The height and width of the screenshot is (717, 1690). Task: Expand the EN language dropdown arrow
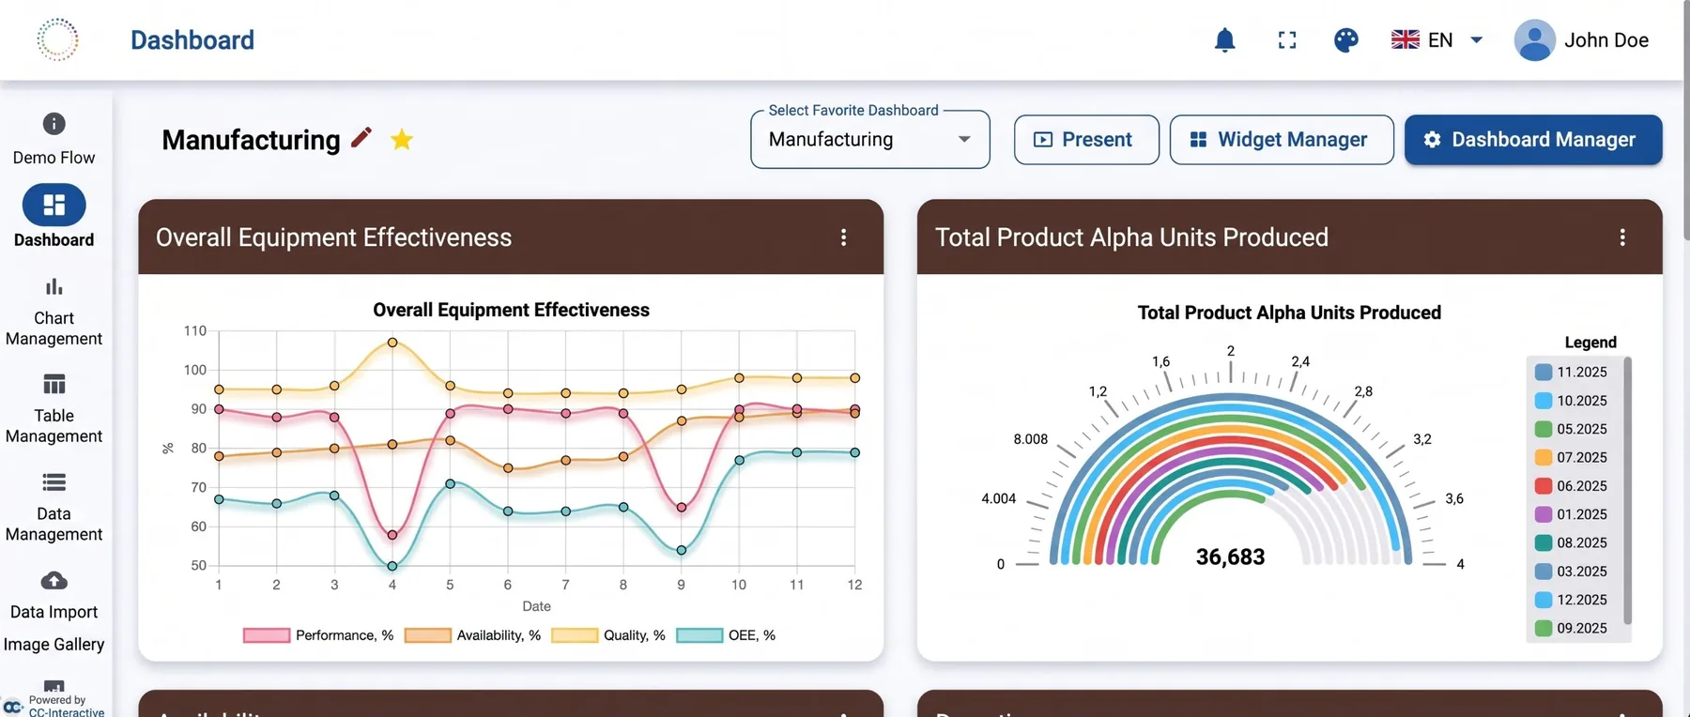[x=1476, y=40]
